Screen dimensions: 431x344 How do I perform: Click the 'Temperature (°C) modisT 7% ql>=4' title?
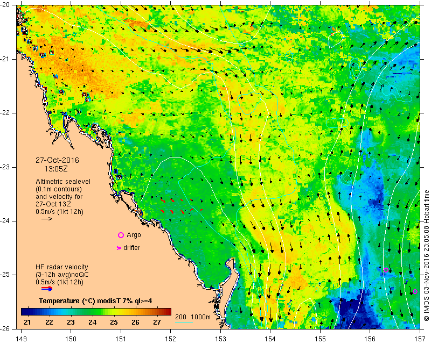[x=95, y=300]
